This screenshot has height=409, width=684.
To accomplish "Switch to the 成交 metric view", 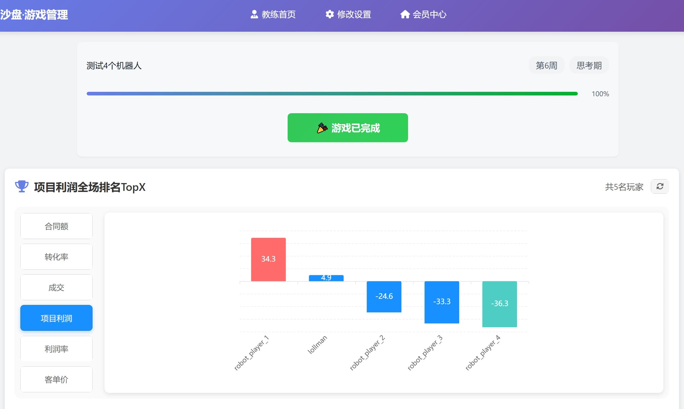I will [x=56, y=287].
